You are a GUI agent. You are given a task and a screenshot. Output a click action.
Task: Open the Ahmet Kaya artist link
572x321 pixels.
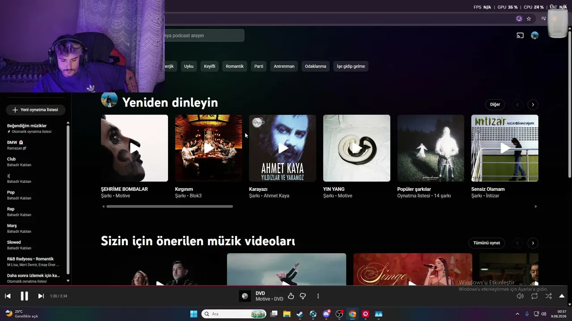coord(277,196)
